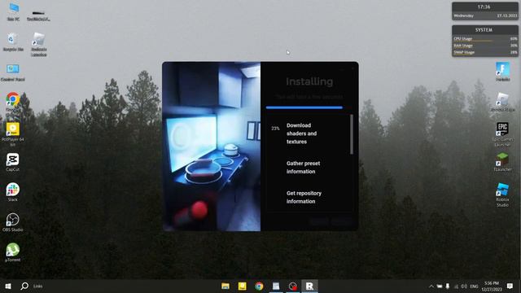Click the installer progress bar

click(304, 107)
